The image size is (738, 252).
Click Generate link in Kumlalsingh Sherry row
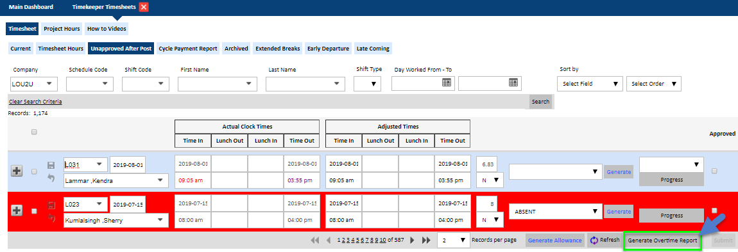pyautogui.click(x=619, y=212)
